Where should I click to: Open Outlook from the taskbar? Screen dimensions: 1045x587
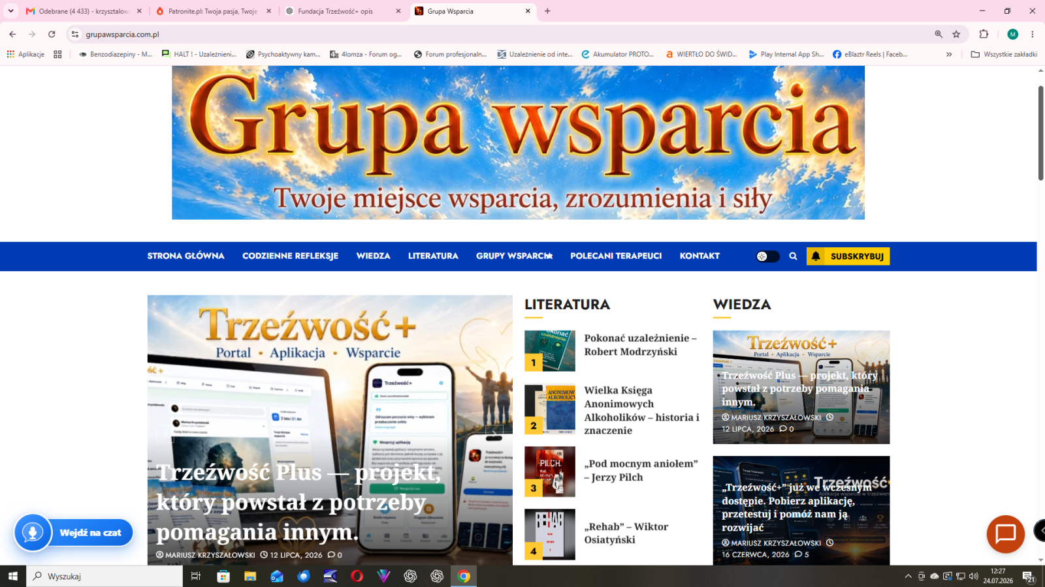point(277,576)
